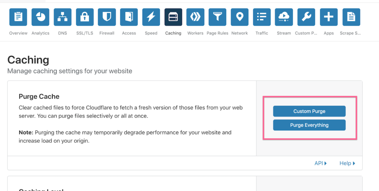Click the 'Note:' warning paragraph
The height and width of the screenshot is (191, 379).
[x=125, y=136]
